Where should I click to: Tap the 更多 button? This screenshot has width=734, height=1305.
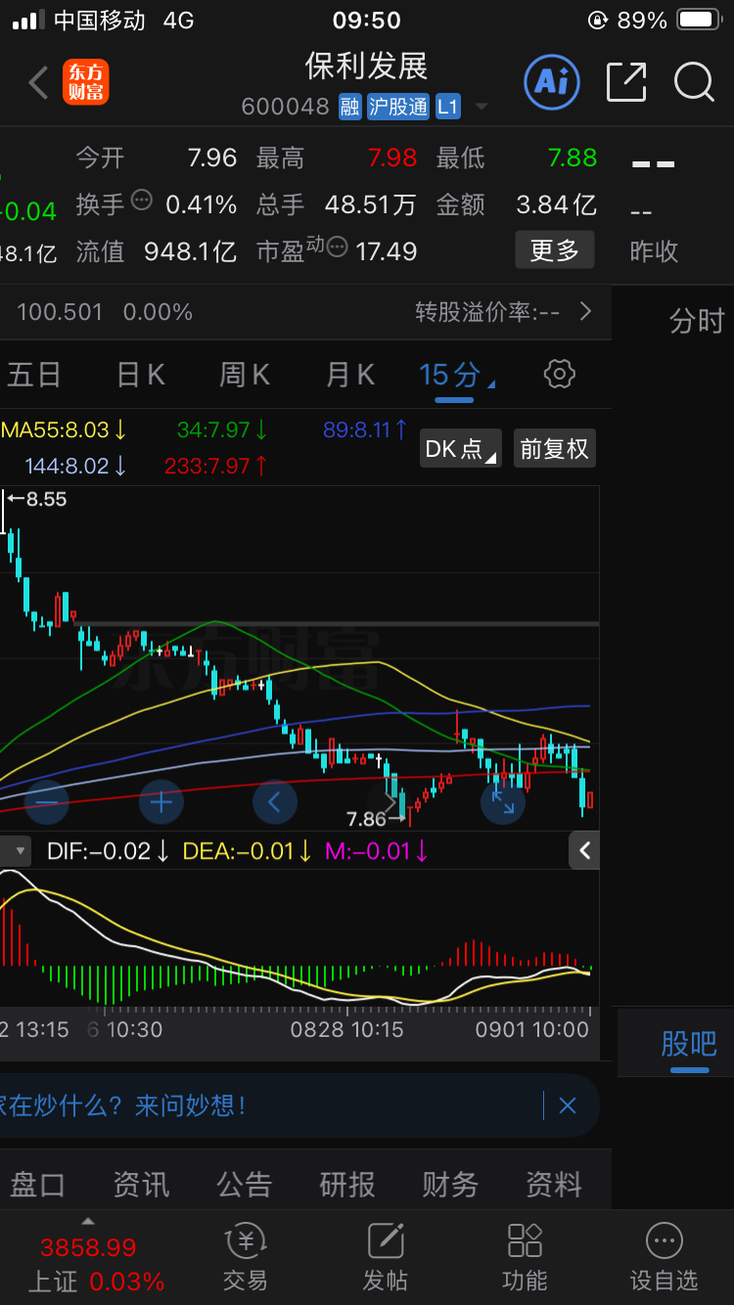pyautogui.click(x=555, y=250)
